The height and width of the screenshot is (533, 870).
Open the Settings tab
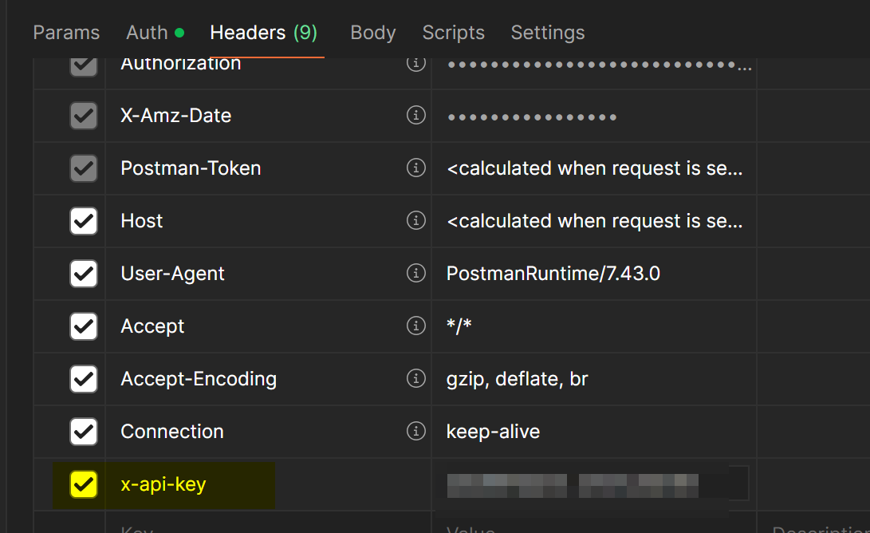click(x=548, y=33)
